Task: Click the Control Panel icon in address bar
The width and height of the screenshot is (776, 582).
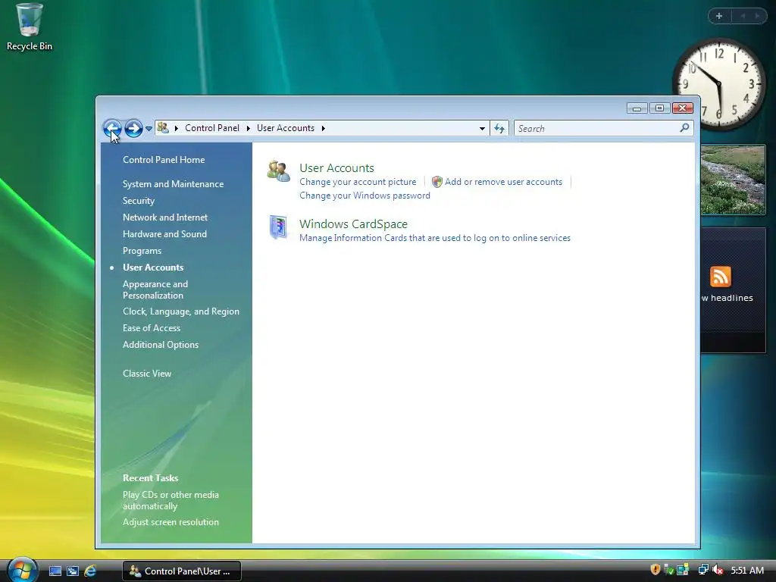Action: pyautogui.click(x=163, y=128)
